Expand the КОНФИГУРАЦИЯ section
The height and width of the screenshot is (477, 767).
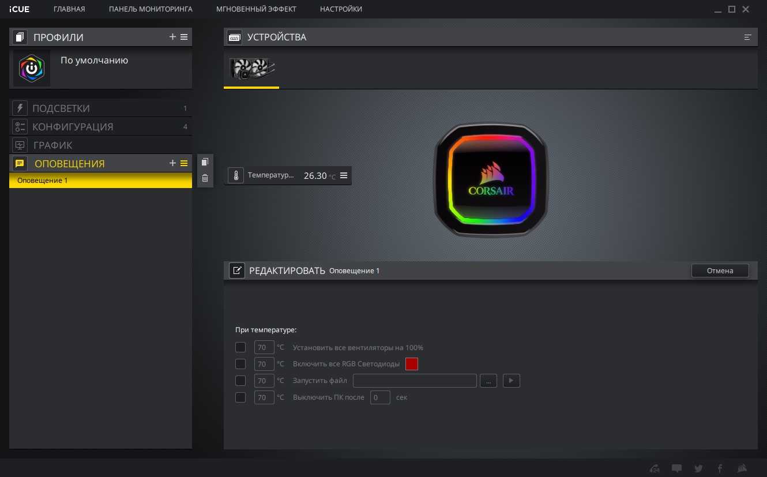72,127
